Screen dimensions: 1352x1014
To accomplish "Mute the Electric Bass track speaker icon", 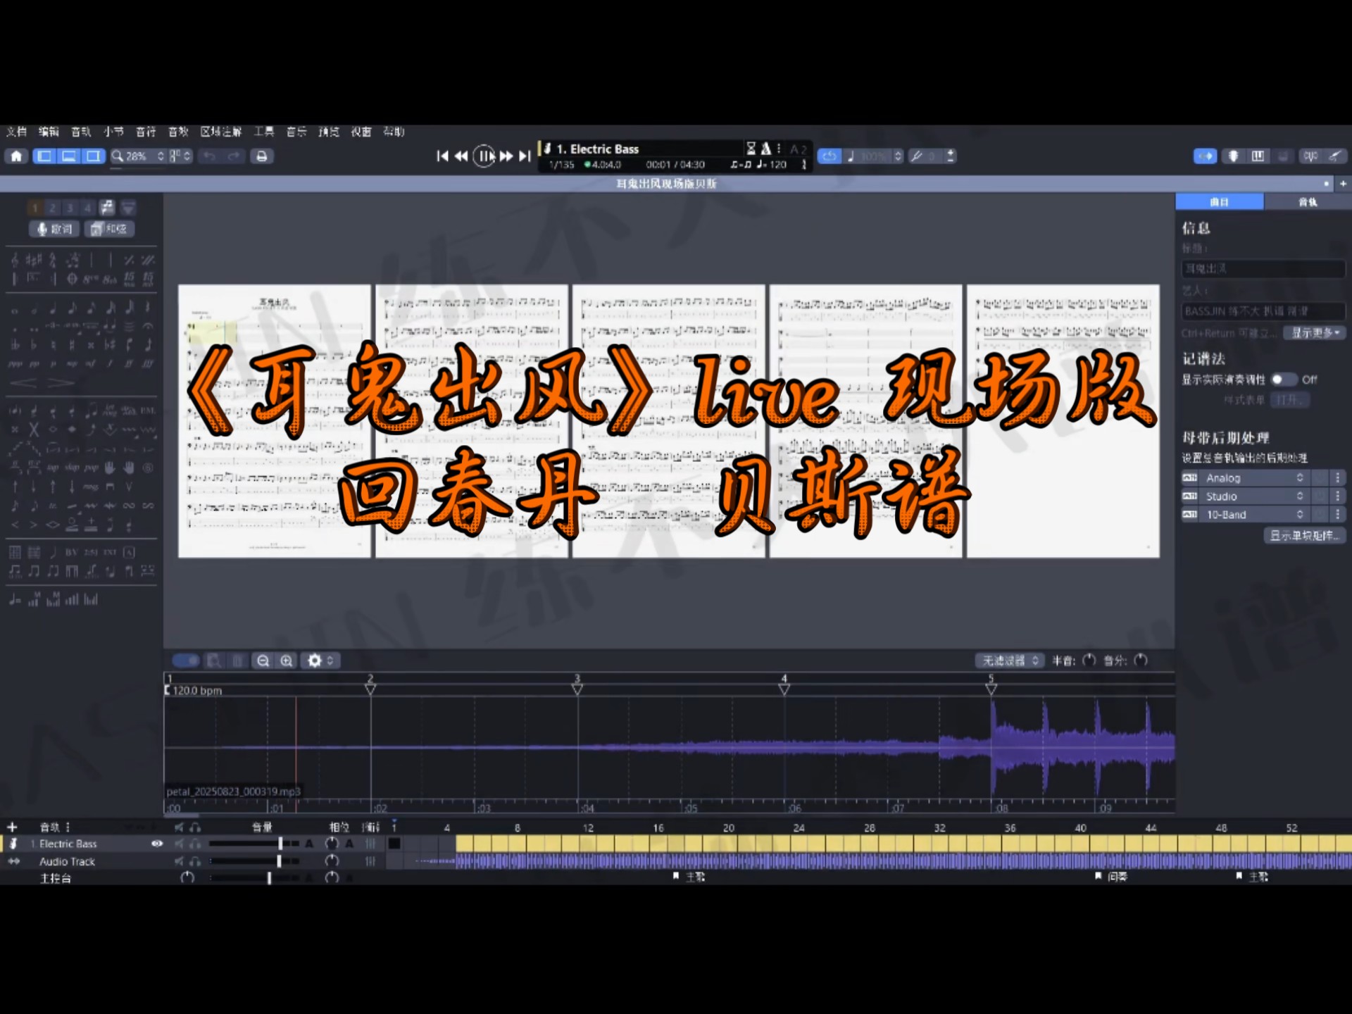I will [x=180, y=844].
